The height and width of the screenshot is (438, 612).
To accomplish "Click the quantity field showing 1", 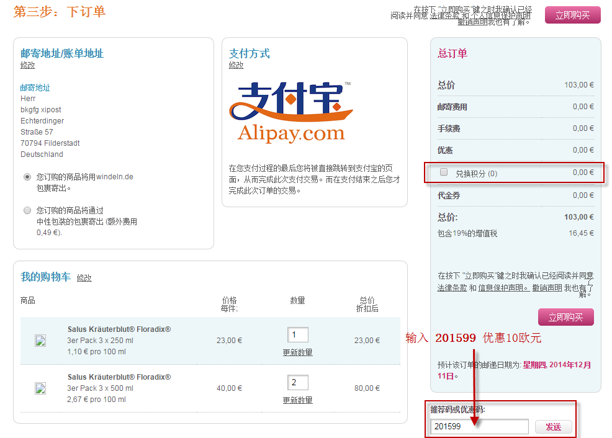I will (x=298, y=334).
